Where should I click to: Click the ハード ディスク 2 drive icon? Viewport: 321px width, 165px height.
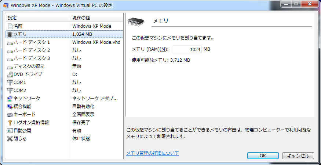pyautogui.click(x=10, y=51)
